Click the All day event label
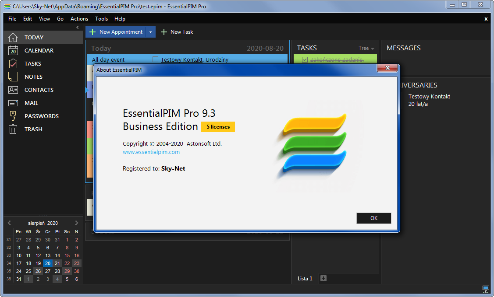 pyautogui.click(x=108, y=59)
